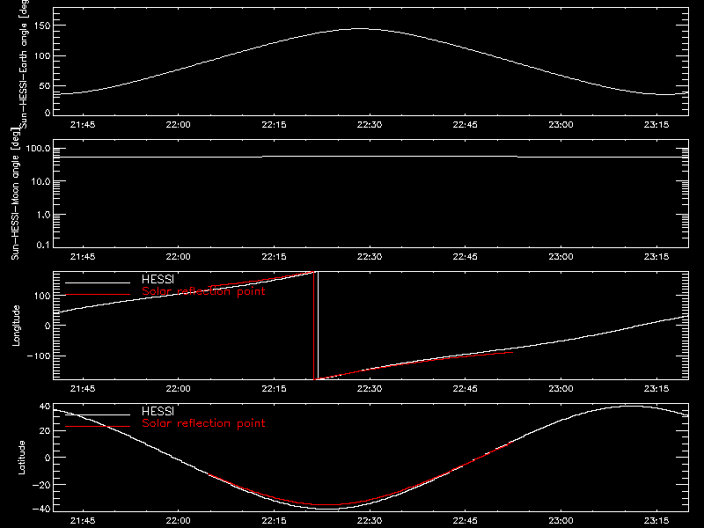The image size is (704, 528).
Task: Click the Sun-HESSI-Moon angle [deg] axis label
Action: click(15, 194)
